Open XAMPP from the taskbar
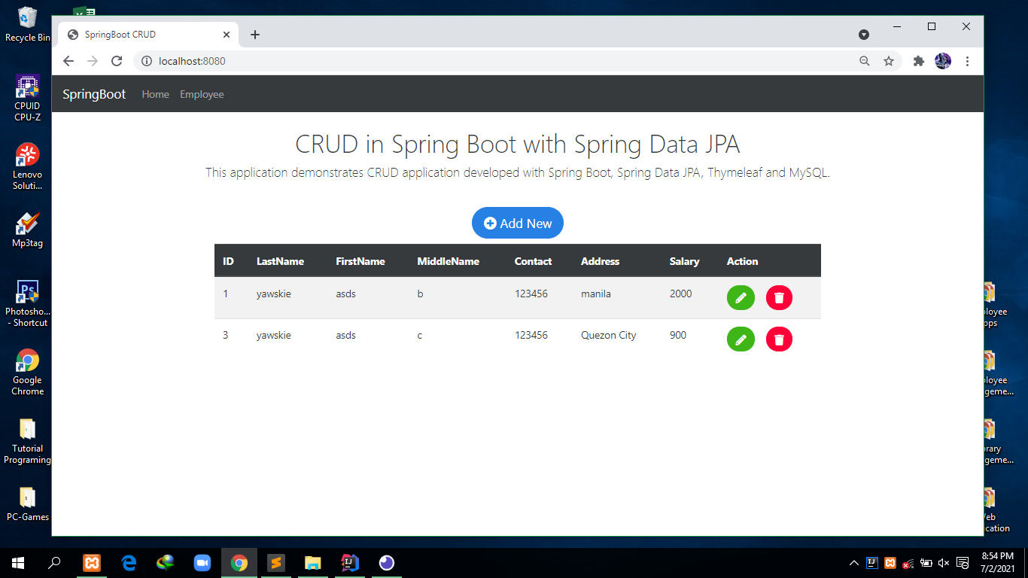Viewport: 1028px width, 578px height. [92, 563]
